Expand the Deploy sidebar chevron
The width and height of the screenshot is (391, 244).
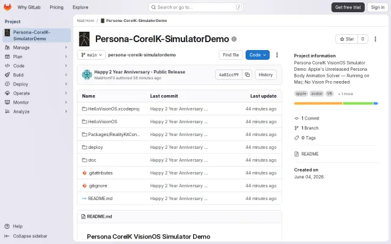[x=66, y=84]
